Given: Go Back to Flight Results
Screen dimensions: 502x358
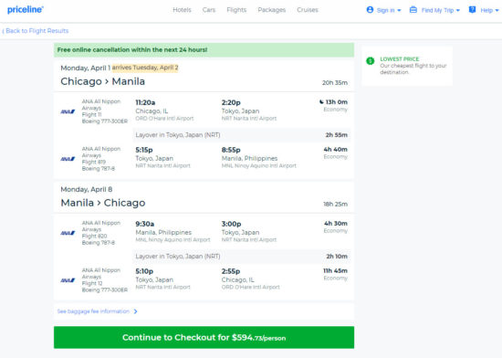Looking at the screenshot, I should (36, 31).
